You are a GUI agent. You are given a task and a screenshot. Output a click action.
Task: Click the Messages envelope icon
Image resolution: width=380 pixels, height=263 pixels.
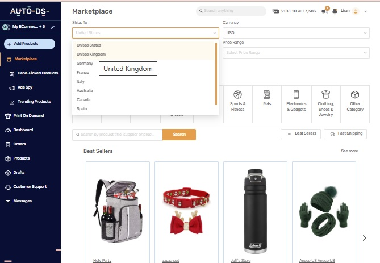pos(8,202)
